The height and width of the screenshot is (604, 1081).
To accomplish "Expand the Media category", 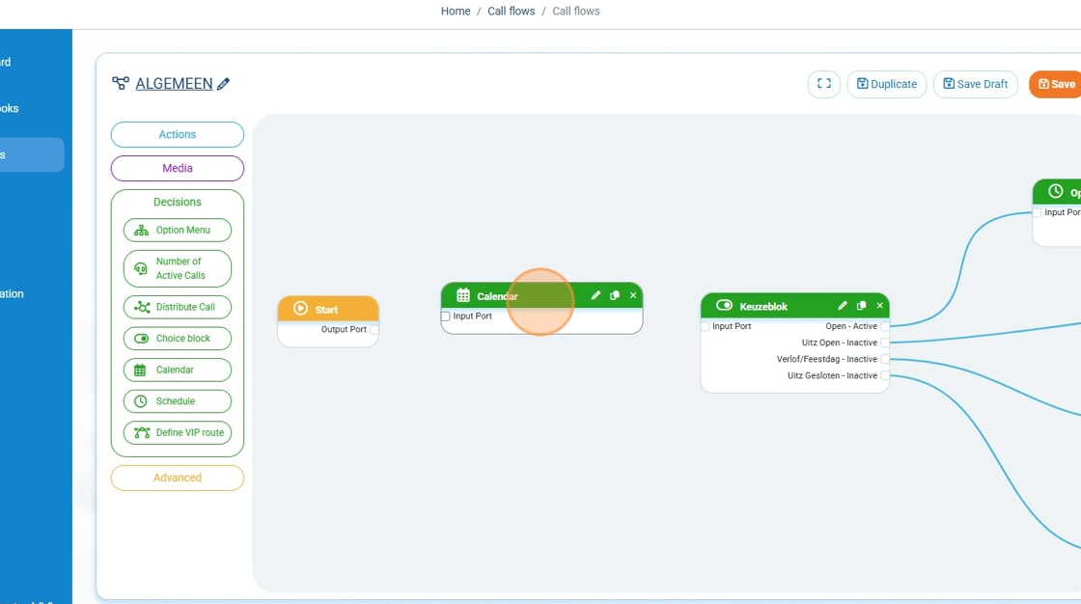I will (x=178, y=169).
